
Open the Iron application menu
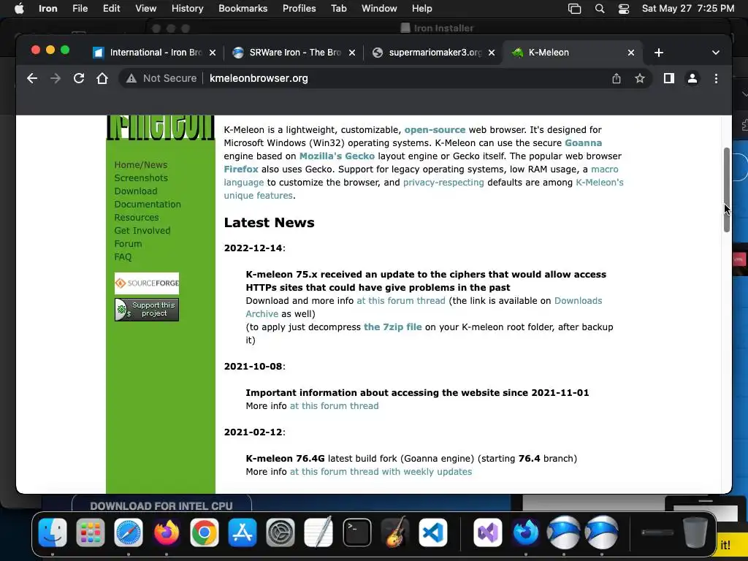(x=47, y=9)
